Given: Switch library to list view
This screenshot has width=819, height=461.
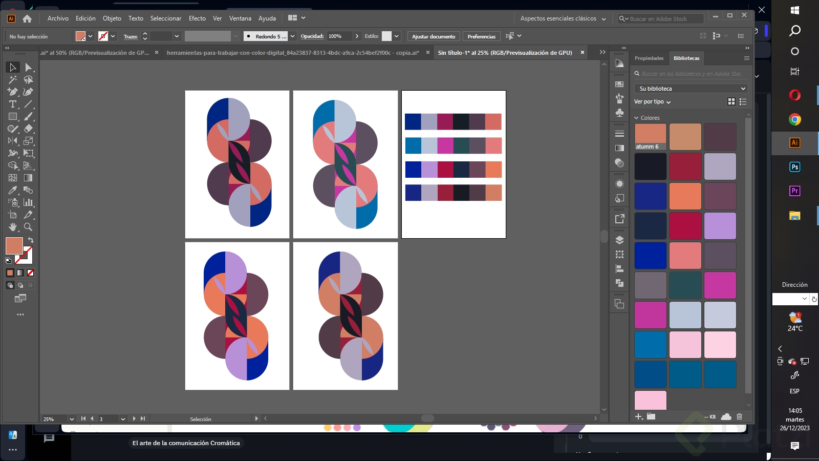Looking at the screenshot, I should (x=743, y=101).
